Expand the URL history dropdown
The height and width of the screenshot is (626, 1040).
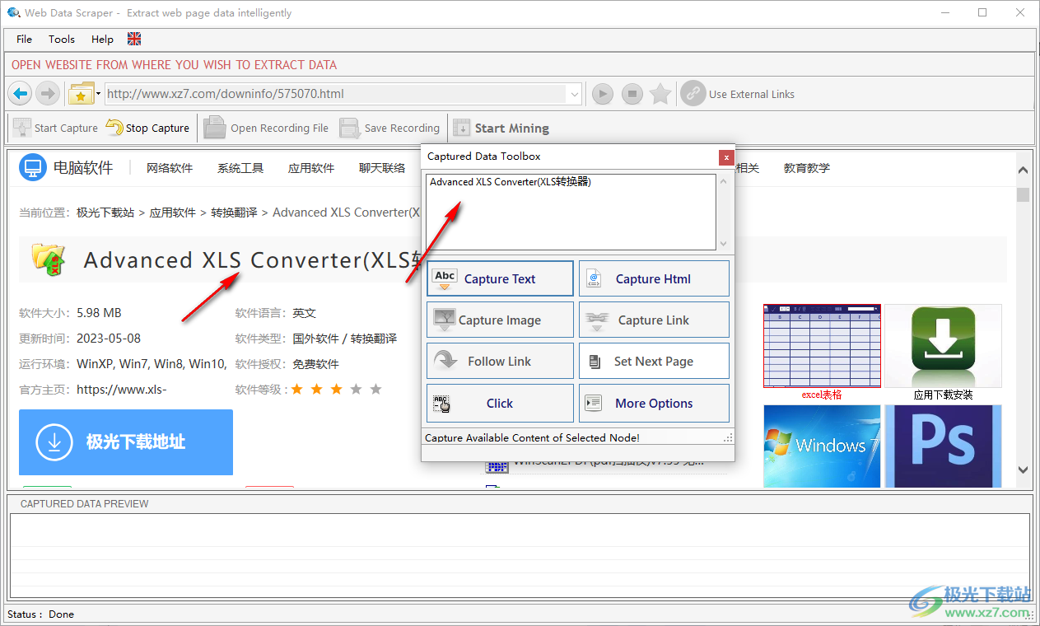pos(575,94)
